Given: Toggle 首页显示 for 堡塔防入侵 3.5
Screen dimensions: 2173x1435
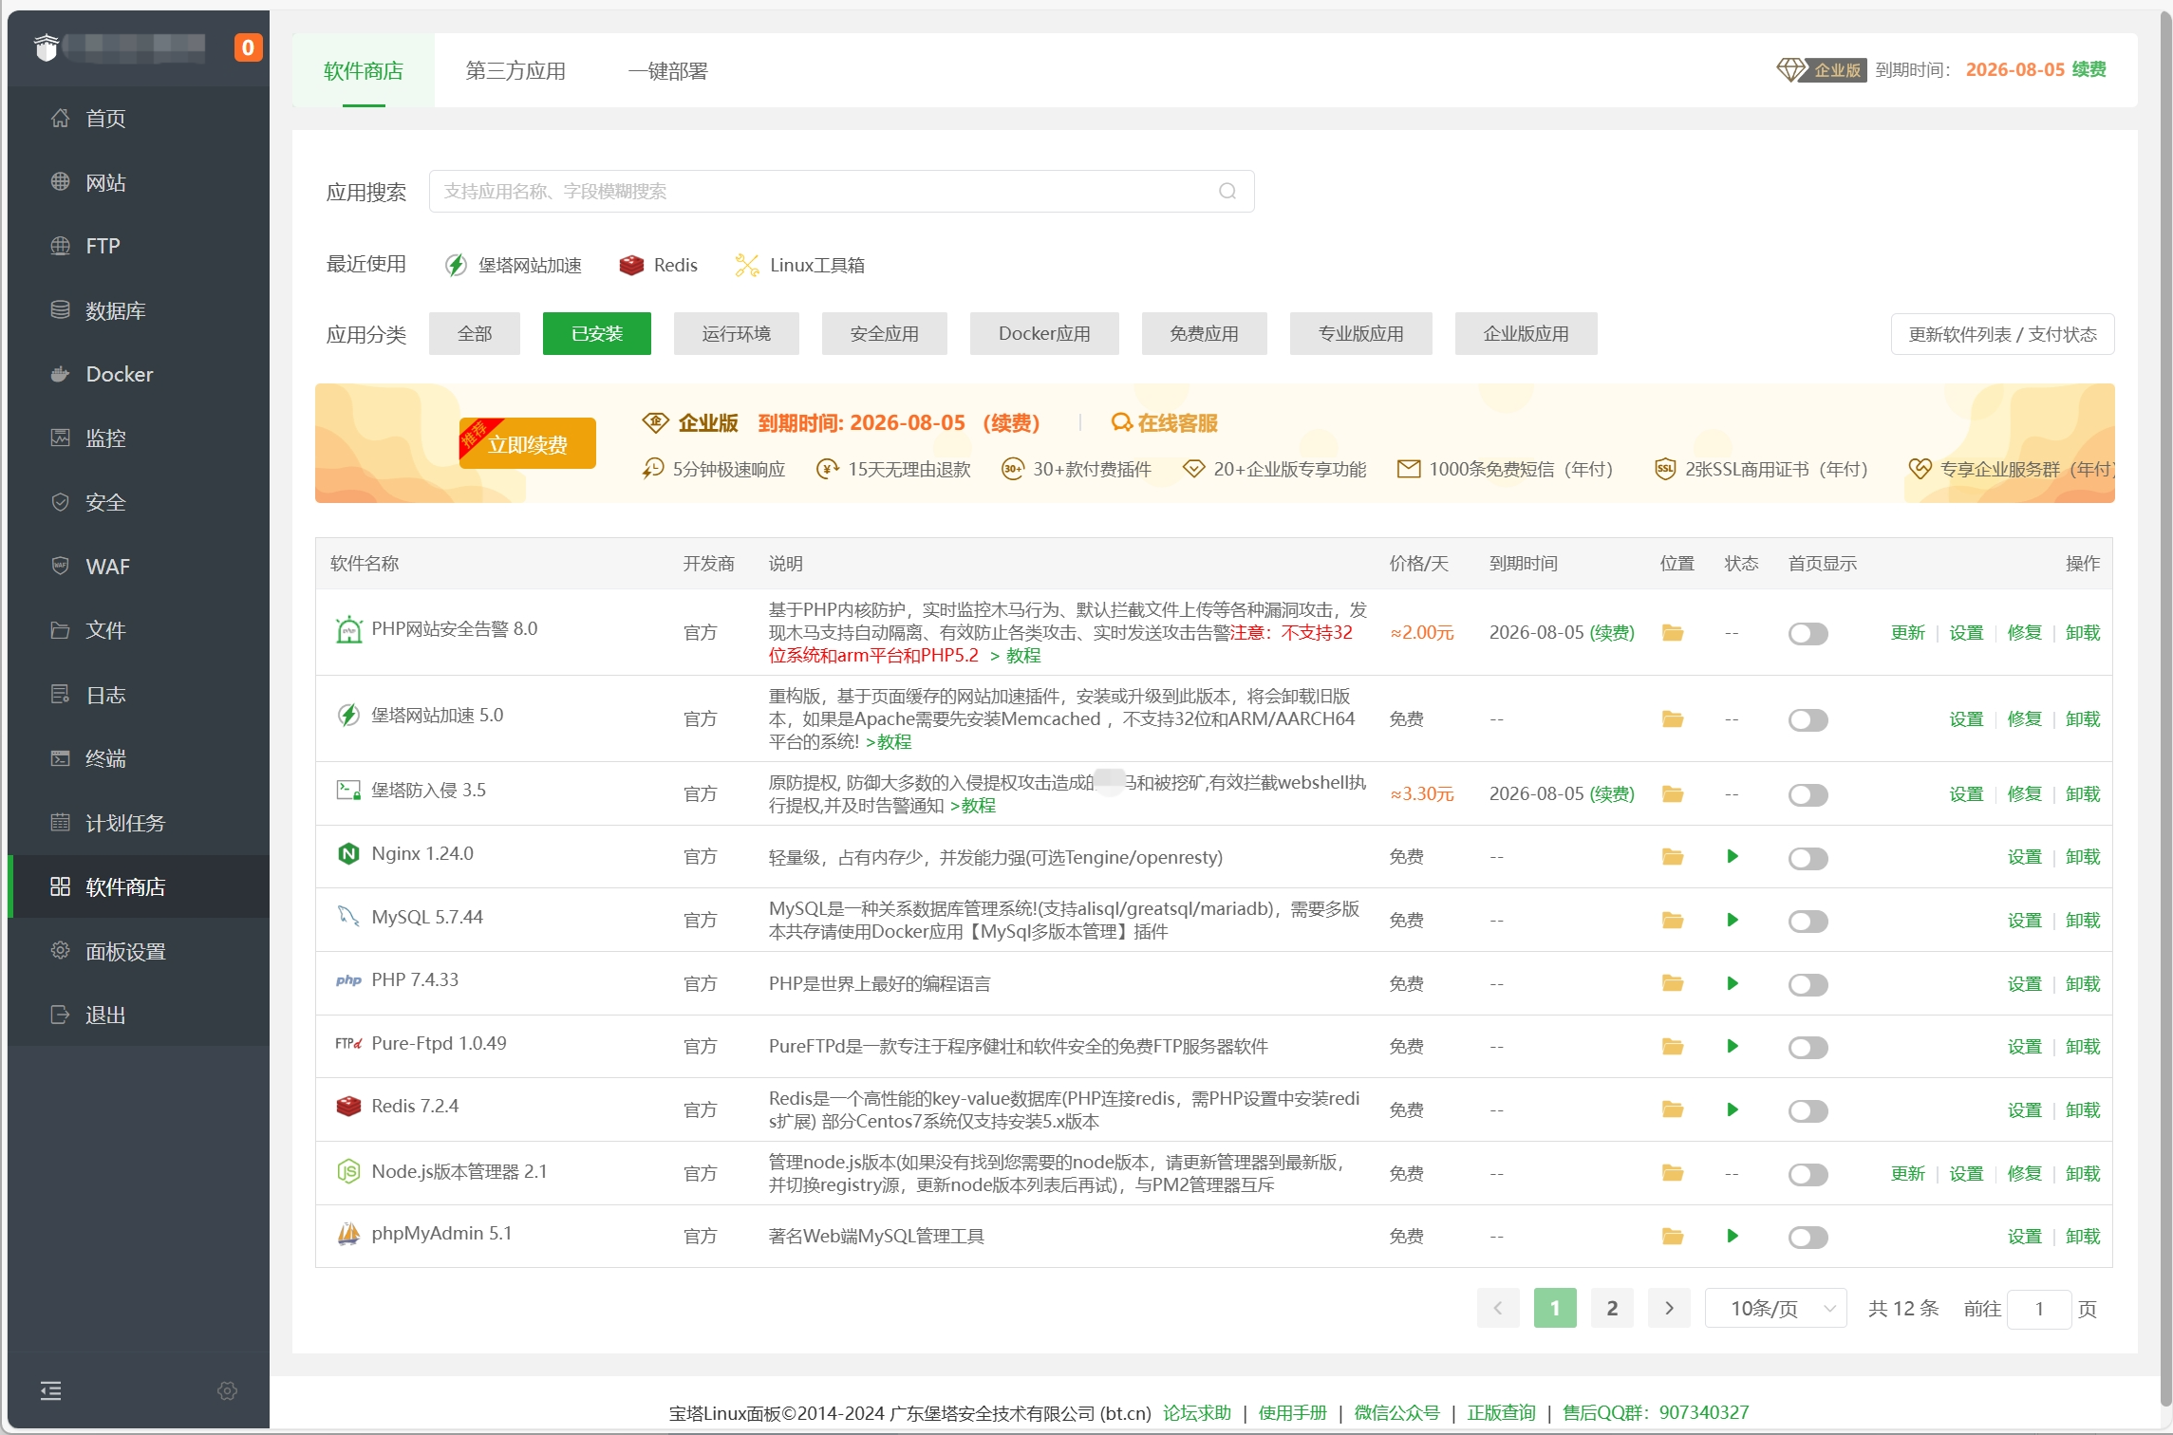Looking at the screenshot, I should click(x=1808, y=794).
